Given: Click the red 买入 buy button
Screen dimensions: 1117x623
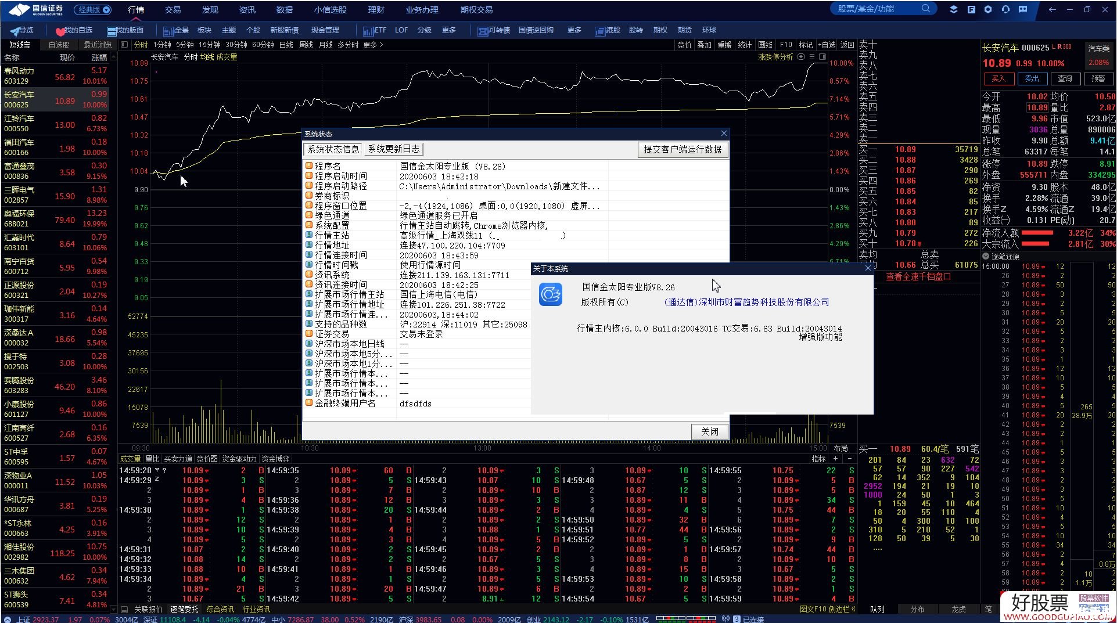Looking at the screenshot, I should [999, 78].
